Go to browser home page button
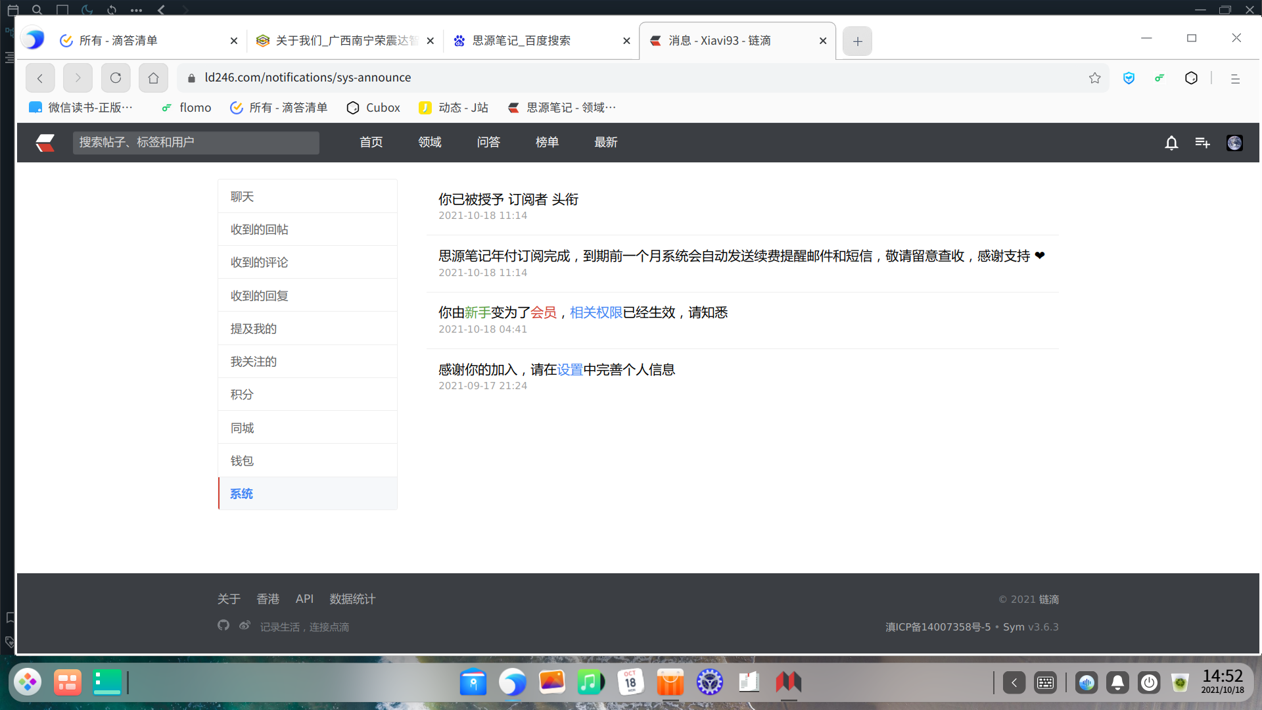This screenshot has height=710, width=1262. (153, 78)
